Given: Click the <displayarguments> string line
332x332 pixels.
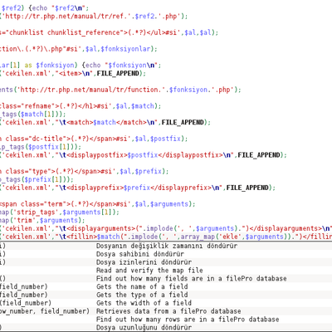Looking at the screenshot, I should coord(166,229).
